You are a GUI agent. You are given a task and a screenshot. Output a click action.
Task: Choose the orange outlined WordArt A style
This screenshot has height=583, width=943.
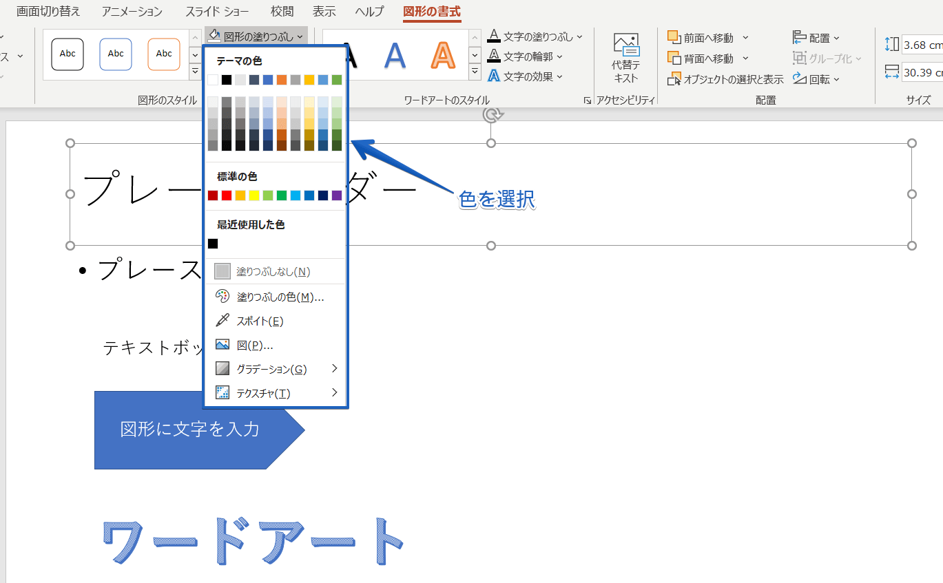point(443,55)
